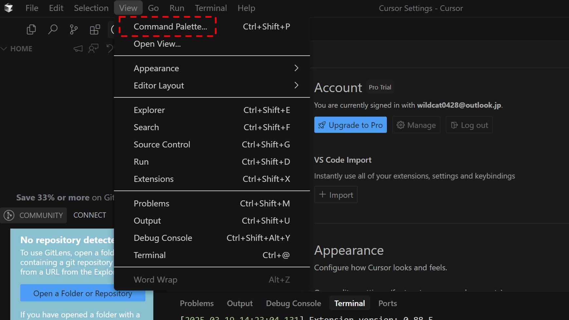
Task: Open the File menu
Action: point(32,8)
